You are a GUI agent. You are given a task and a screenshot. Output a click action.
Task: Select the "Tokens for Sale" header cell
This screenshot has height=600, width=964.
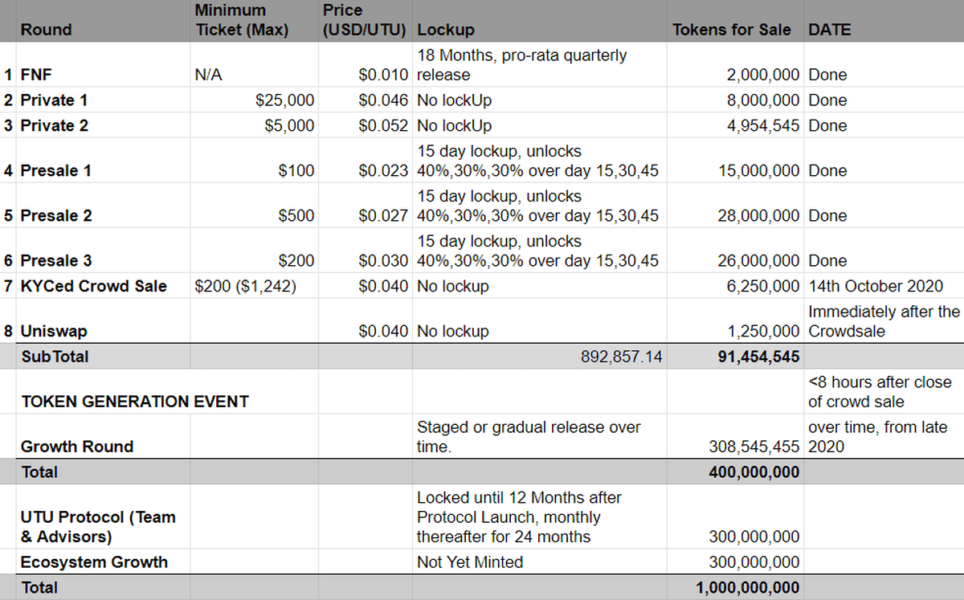734,30
